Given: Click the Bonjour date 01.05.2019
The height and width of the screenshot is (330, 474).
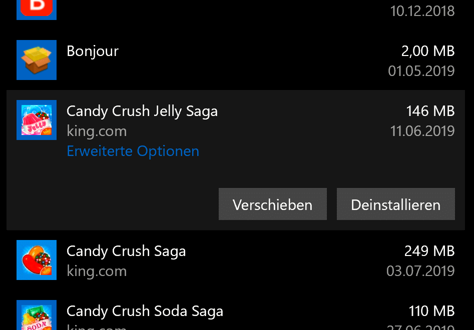Looking at the screenshot, I should point(421,71).
